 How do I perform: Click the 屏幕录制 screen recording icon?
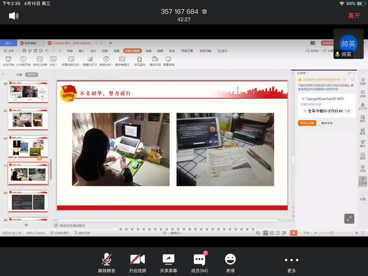click(x=169, y=60)
